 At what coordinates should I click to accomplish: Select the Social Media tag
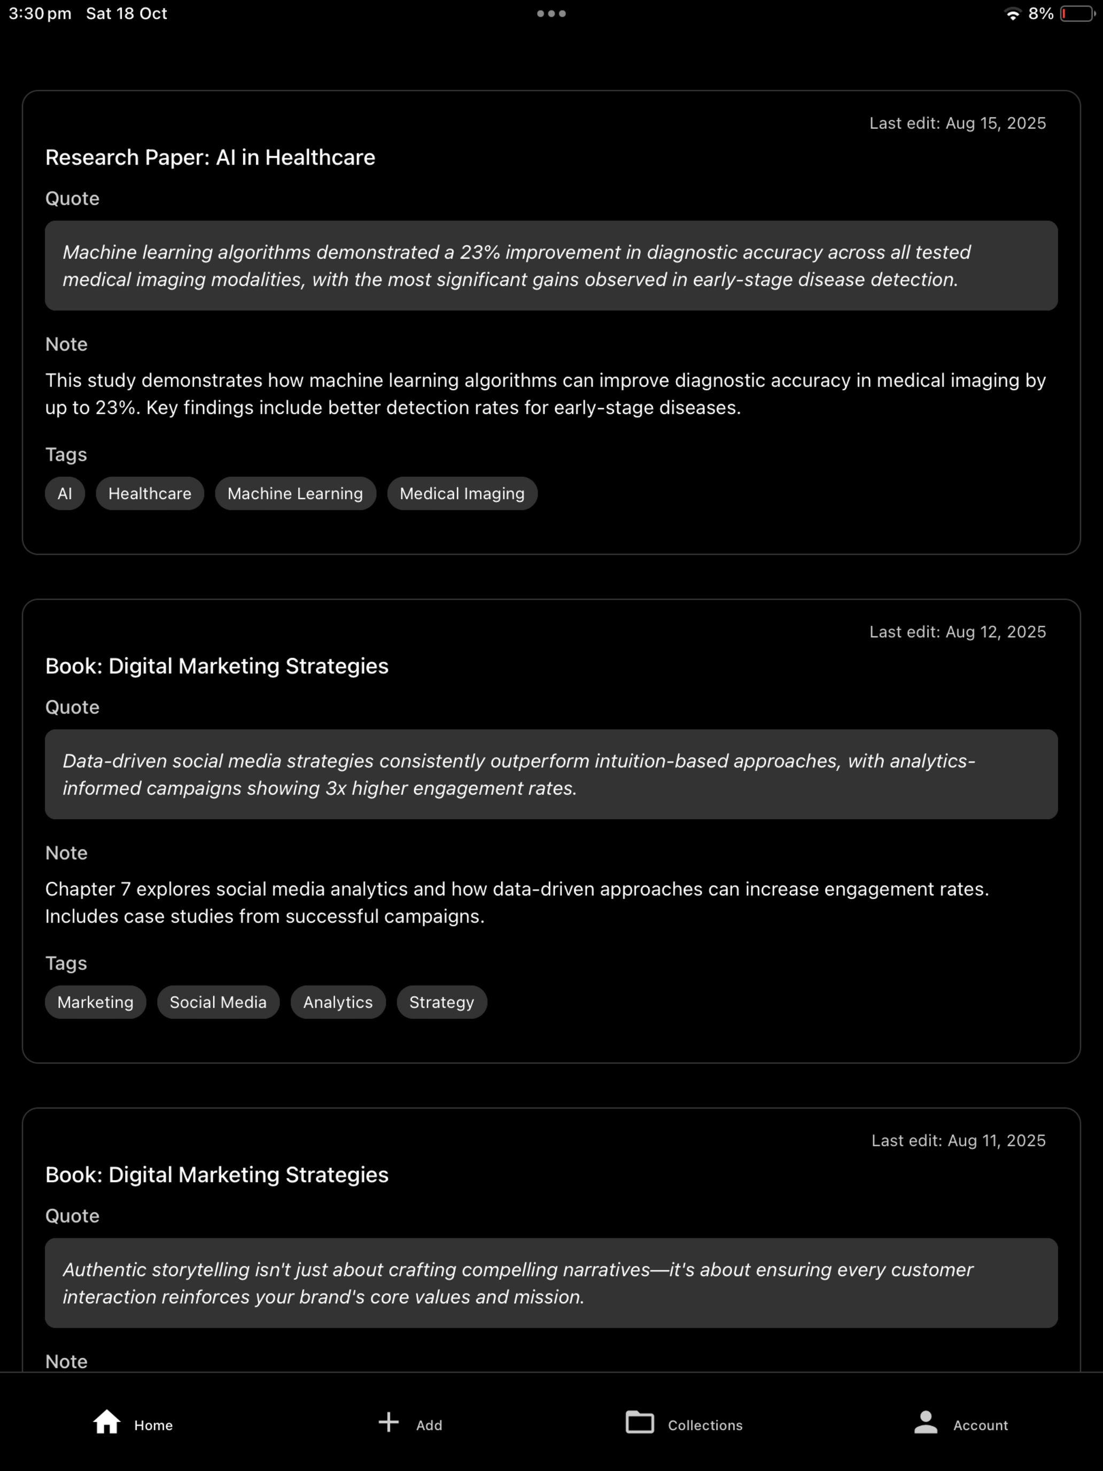[x=218, y=1002]
